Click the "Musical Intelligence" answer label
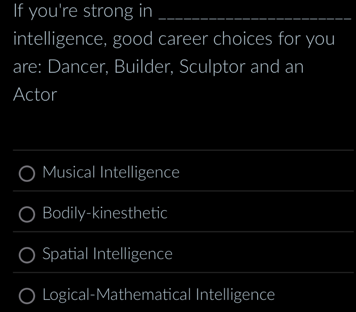Screen dimensions: 356x312 pos(111,173)
